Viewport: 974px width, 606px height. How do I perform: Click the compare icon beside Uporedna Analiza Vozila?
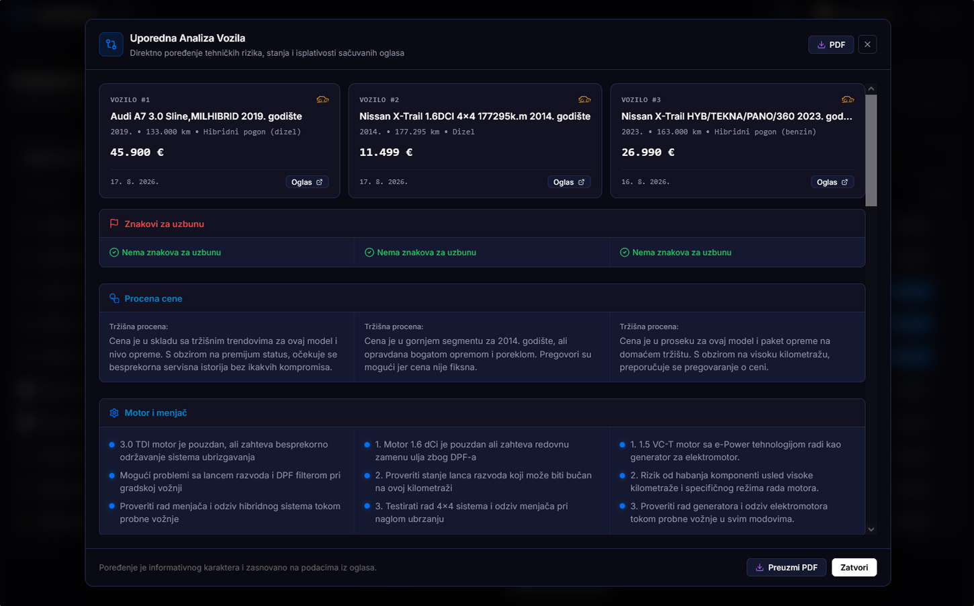111,44
